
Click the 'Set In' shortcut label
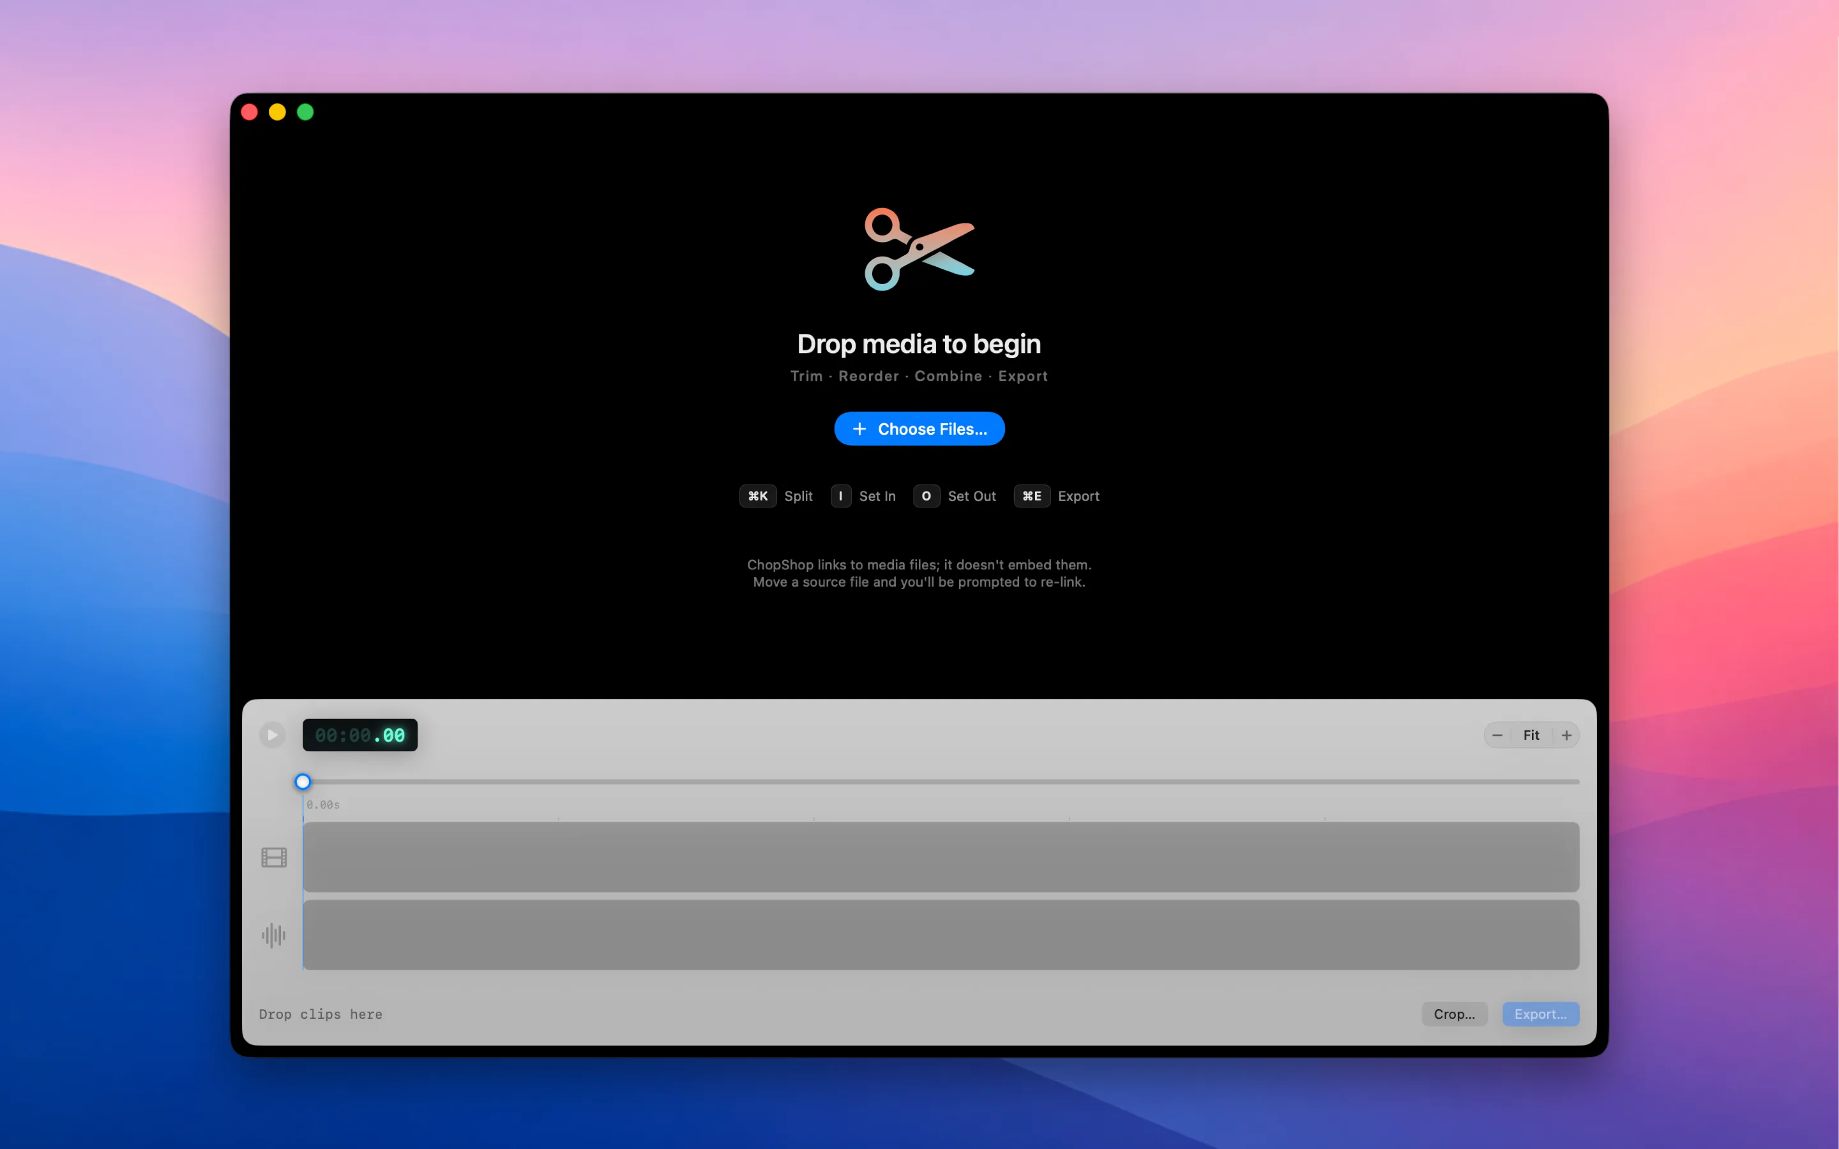point(877,496)
